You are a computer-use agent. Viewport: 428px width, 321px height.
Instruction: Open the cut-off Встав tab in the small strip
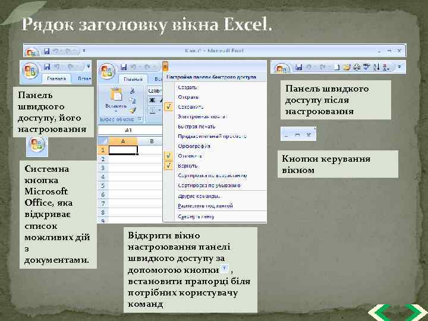tap(84, 78)
